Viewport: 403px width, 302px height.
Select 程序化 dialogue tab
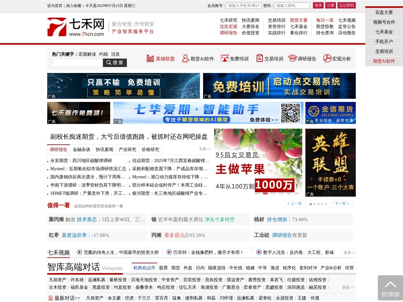(x=289, y=268)
